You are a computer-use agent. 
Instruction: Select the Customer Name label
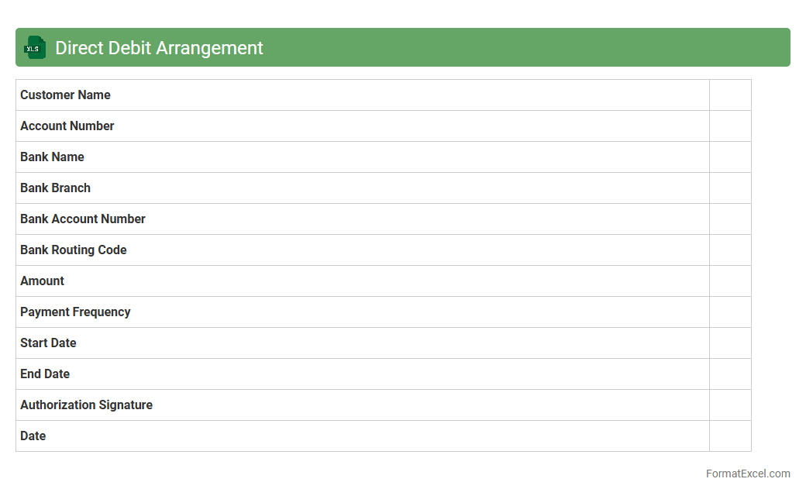click(x=65, y=95)
